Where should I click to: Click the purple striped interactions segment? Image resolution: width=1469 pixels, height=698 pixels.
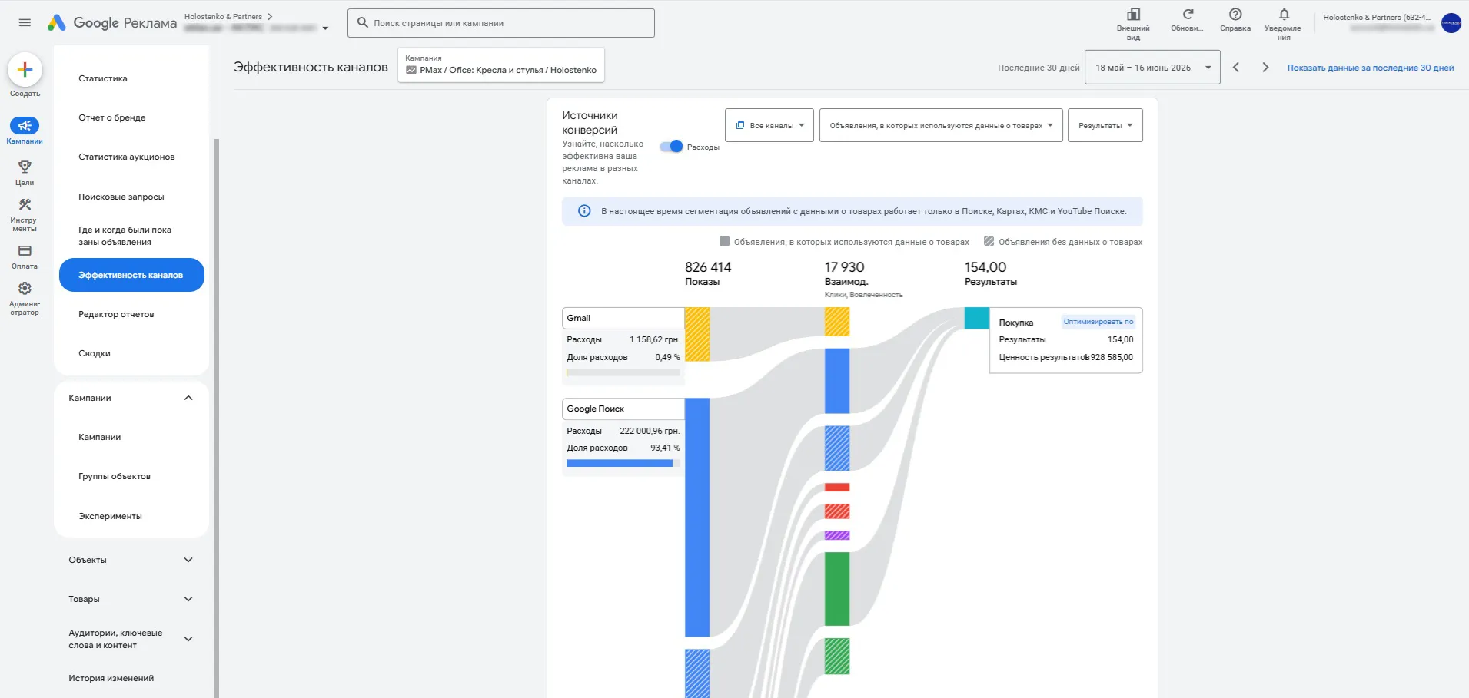pyautogui.click(x=837, y=535)
